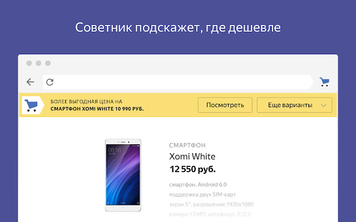Click the heading "Советник подскажет, где дешевле"

click(x=178, y=28)
